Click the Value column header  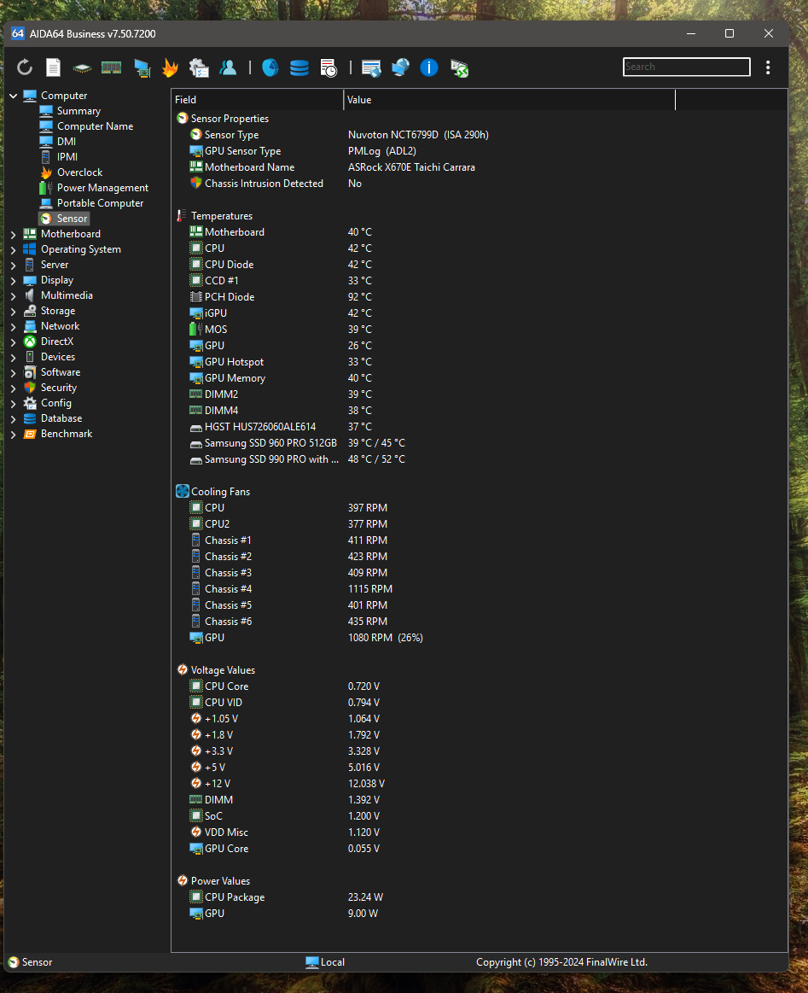(x=509, y=99)
